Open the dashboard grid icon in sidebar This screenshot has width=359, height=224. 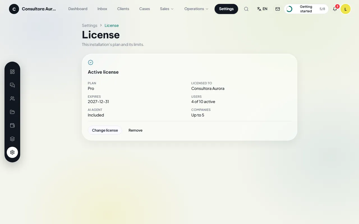(x=12, y=72)
